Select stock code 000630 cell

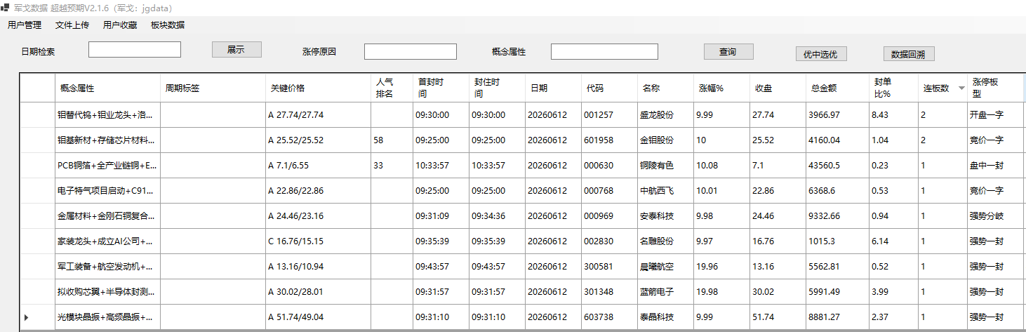(x=609, y=165)
